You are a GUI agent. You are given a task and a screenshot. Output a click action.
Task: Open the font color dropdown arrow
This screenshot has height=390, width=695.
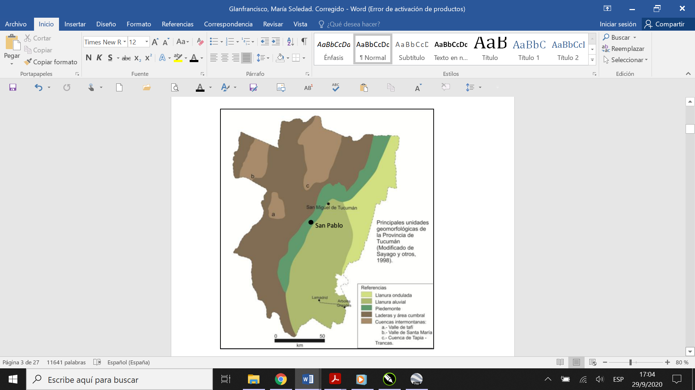pyautogui.click(x=201, y=57)
